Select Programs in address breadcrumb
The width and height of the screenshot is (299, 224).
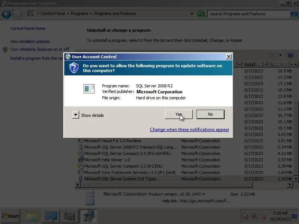tap(80, 13)
